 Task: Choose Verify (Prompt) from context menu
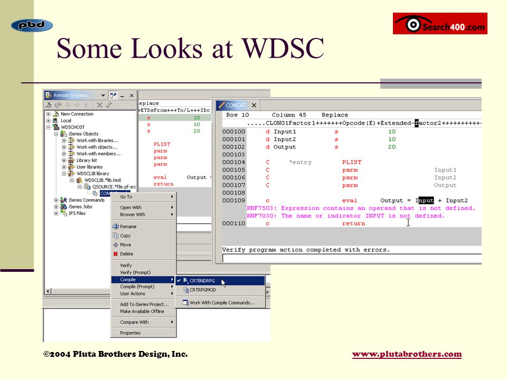[144, 272]
